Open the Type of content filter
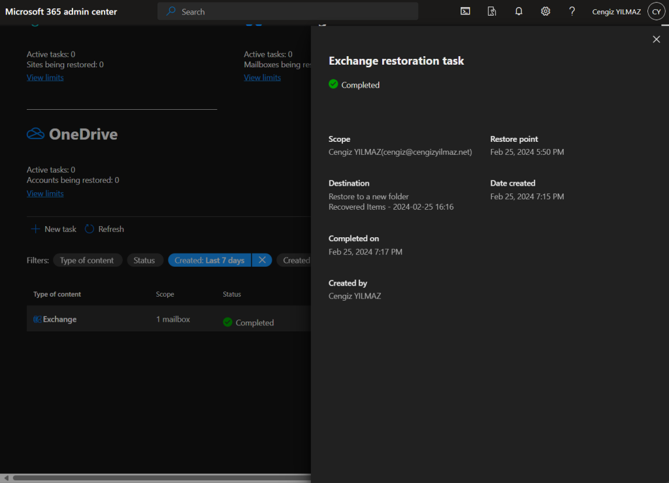The height and width of the screenshot is (483, 669). 87,260
